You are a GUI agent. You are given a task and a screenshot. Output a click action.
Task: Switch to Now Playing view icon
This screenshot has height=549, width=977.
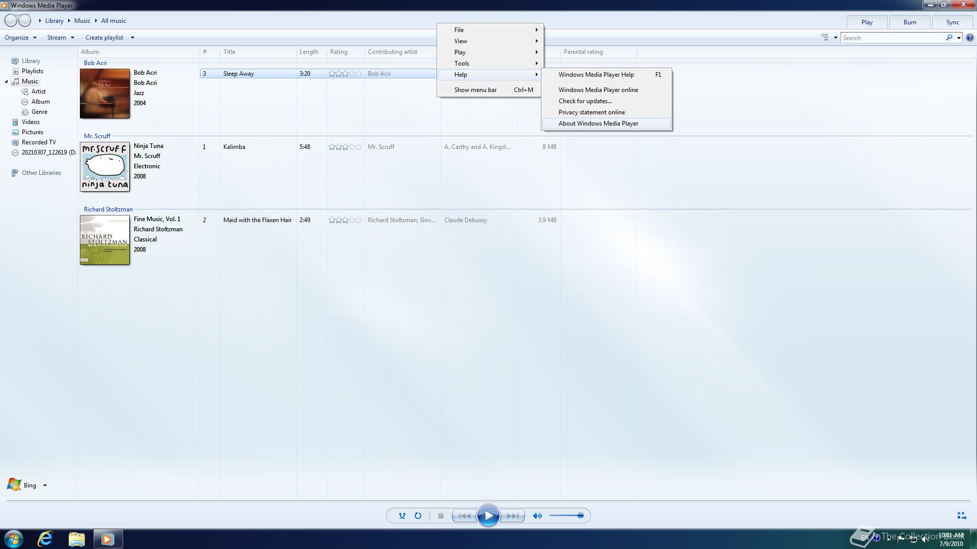[x=962, y=515]
